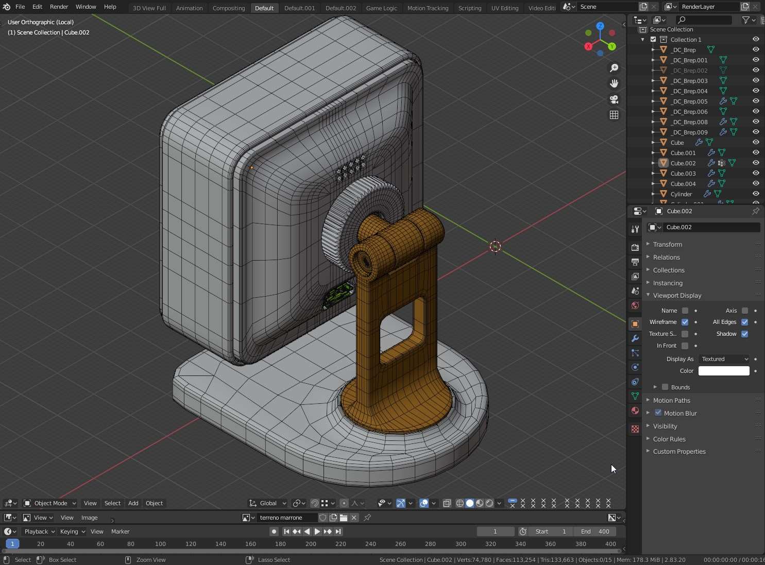Viewport: 765px width, 565px height.
Task: Open the Object Mode dropdown
Action: [50, 503]
